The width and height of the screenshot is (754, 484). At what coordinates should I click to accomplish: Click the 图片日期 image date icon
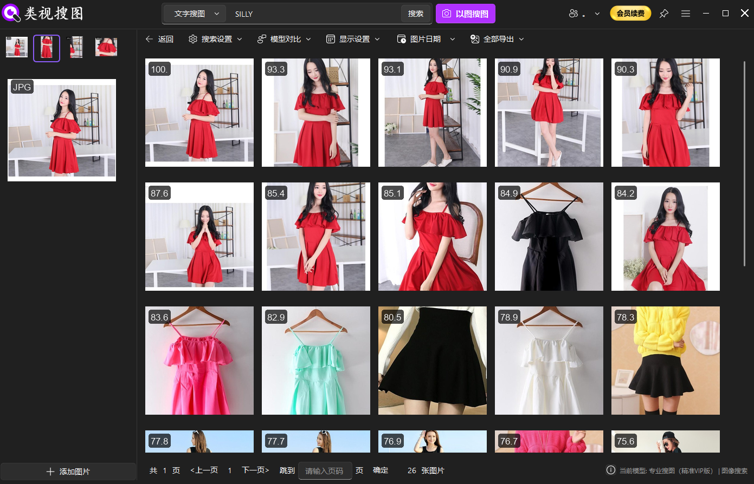(401, 38)
